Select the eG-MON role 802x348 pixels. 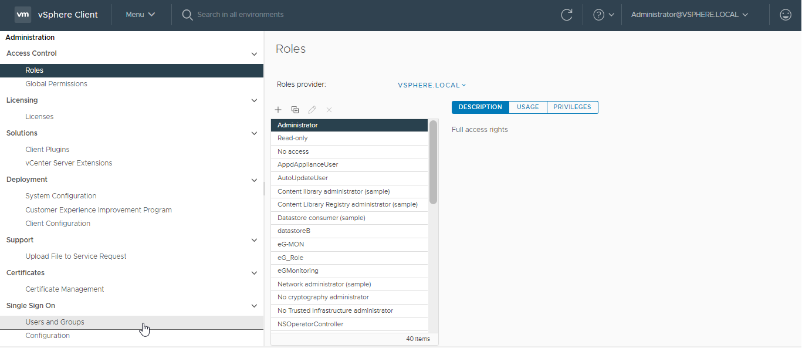click(350, 244)
